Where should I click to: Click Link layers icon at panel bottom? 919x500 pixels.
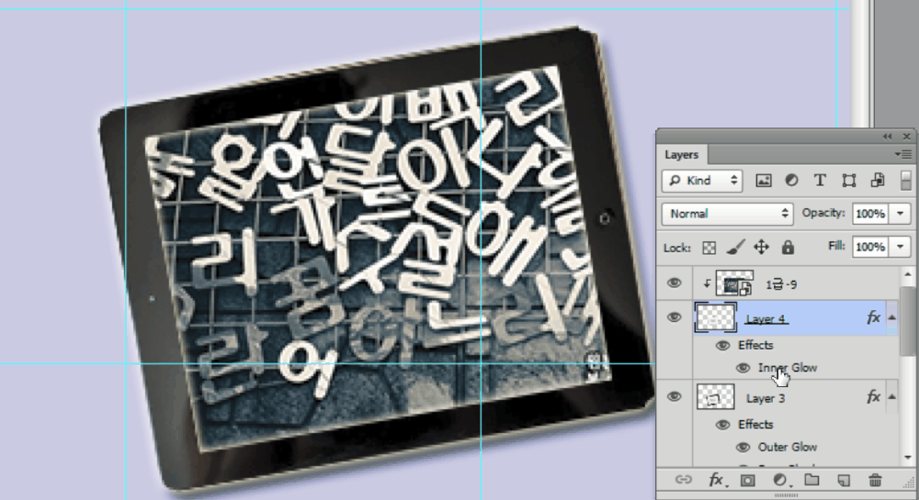click(x=684, y=480)
